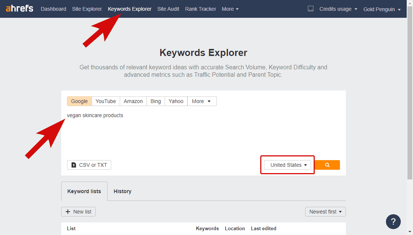Upload a keyword file via CSV or TXT
The width and height of the screenshot is (413, 235).
(89, 165)
